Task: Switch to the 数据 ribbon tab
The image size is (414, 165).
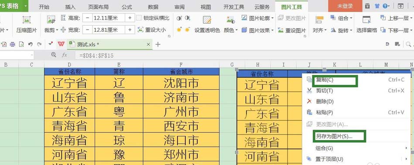Action: pos(154,7)
